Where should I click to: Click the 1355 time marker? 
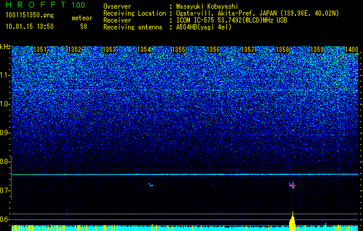[178, 50]
